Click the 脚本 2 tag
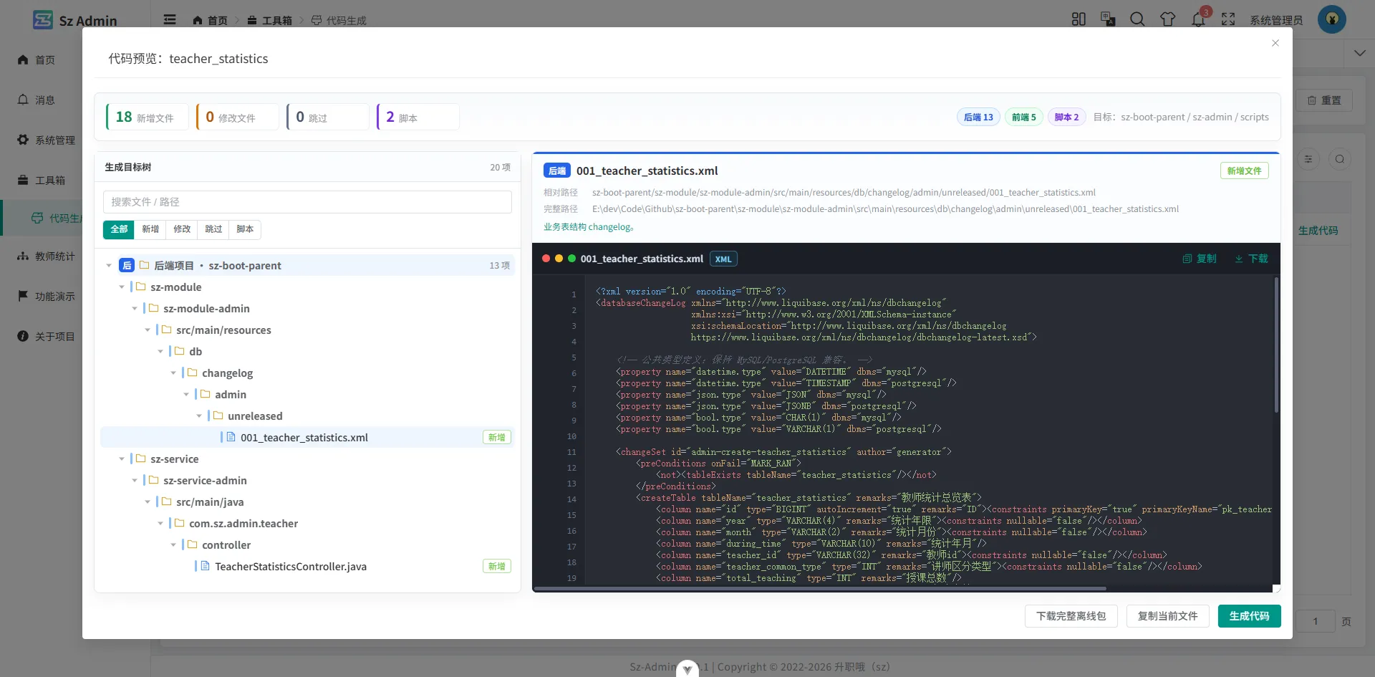Image resolution: width=1375 pixels, height=677 pixels. [1066, 117]
